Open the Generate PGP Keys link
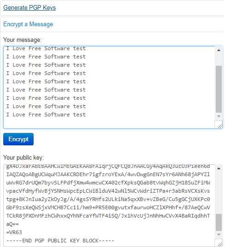 (x=29, y=8)
